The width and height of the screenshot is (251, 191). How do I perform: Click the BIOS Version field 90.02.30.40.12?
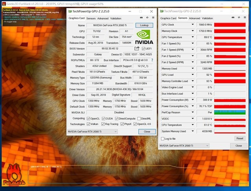pyautogui.click(x=110, y=49)
